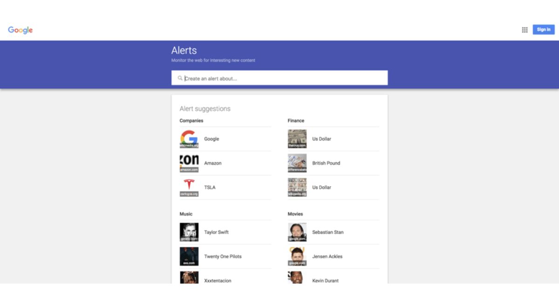Screen dimensions: 559x302
Task: Click 'Monitor the web for interesting new content'
Action: pos(213,60)
